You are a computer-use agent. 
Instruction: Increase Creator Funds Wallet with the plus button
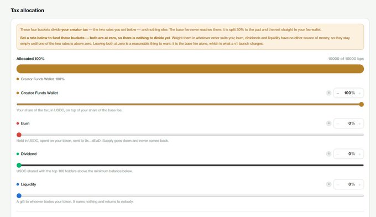[359, 93]
